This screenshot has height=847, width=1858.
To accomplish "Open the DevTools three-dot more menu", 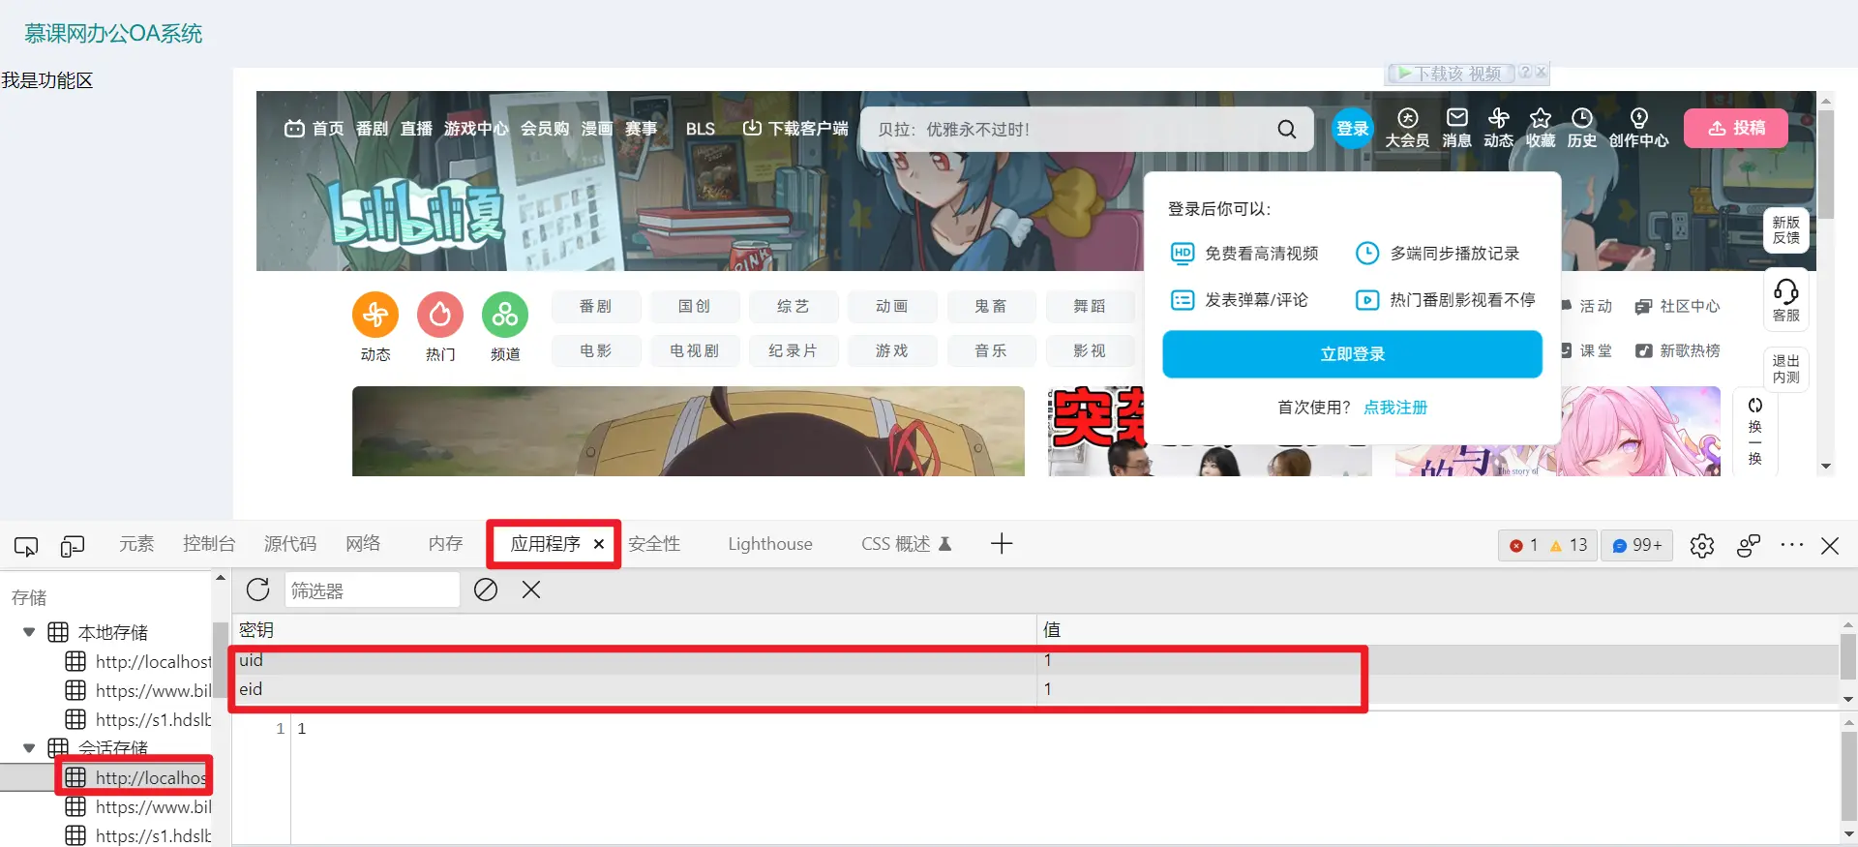I will coord(1792,545).
